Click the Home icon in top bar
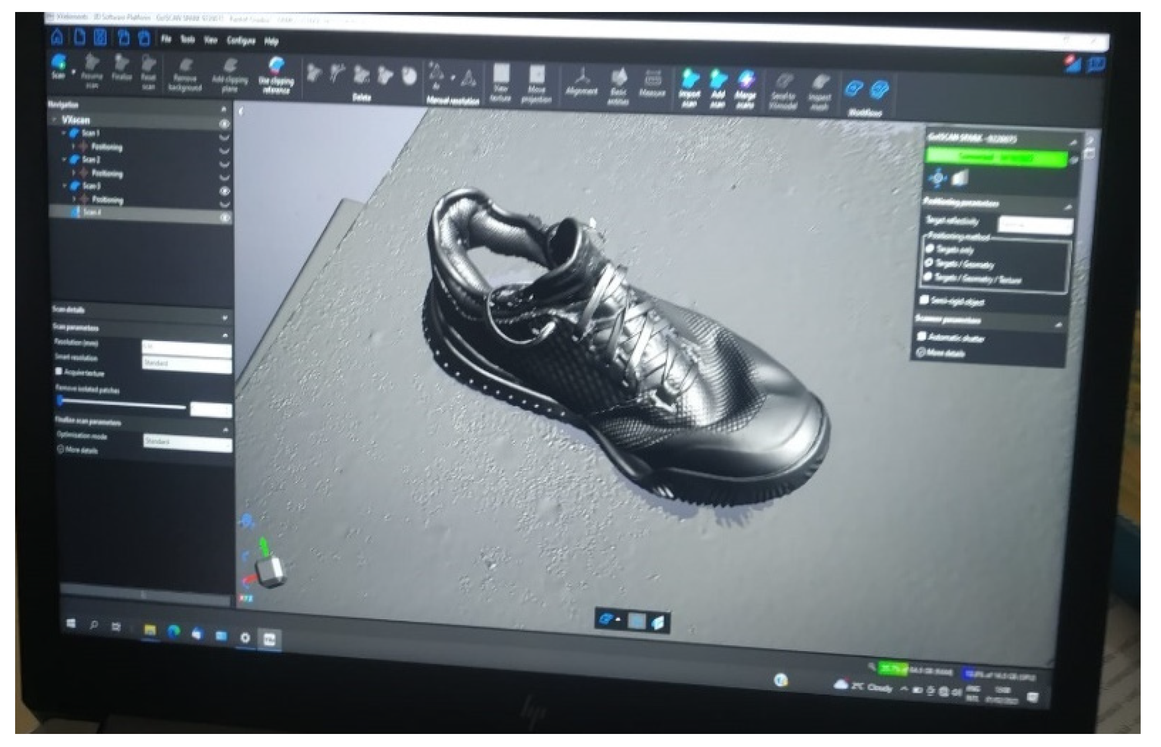 point(57,38)
